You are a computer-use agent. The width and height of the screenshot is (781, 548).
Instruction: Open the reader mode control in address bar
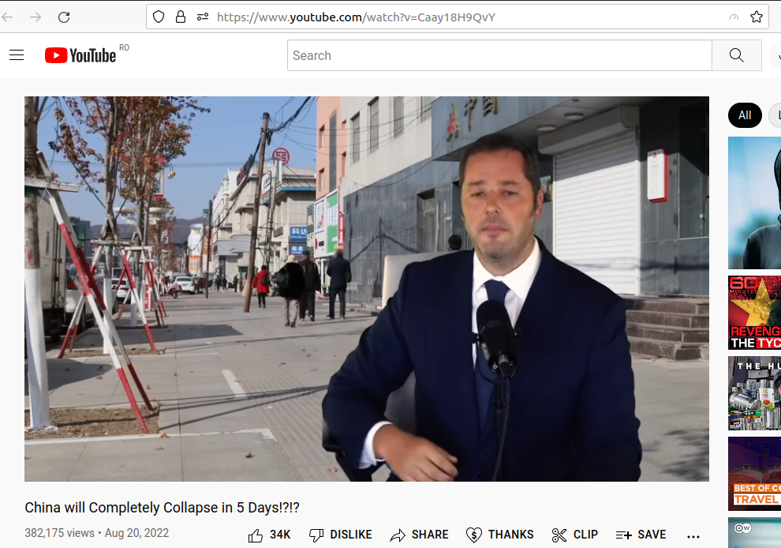click(734, 17)
